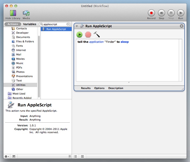
Task: Click the word application in the script
Action: coord(96,42)
